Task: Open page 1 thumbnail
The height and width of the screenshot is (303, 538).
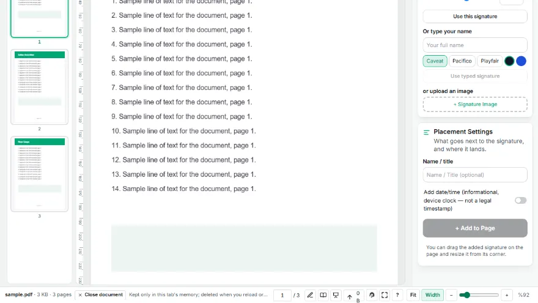Action: pyautogui.click(x=40, y=18)
